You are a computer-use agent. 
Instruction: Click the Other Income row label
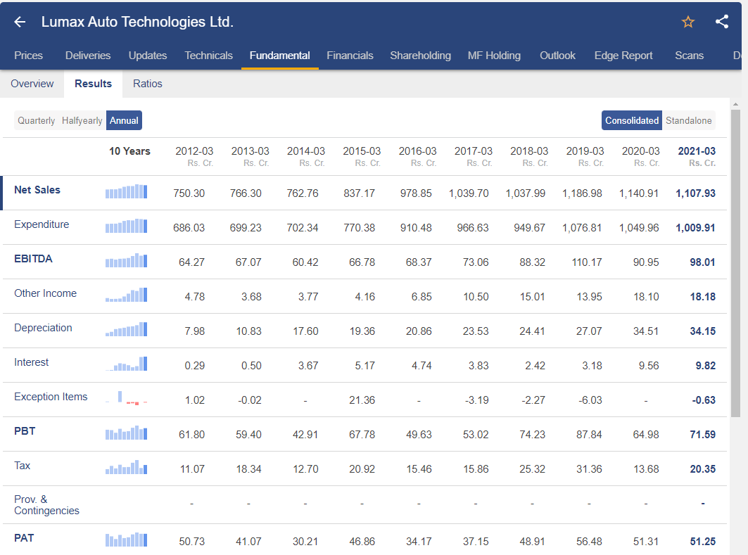[x=45, y=293]
